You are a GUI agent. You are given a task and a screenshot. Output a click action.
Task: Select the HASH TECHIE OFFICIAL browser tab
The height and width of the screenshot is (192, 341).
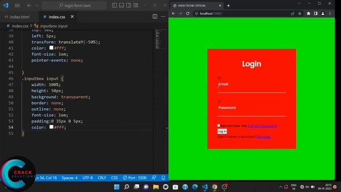click(x=197, y=6)
